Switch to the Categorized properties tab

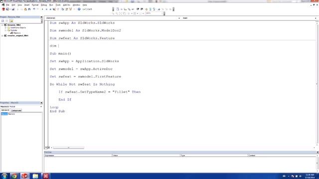pyautogui.click(x=16, y=110)
